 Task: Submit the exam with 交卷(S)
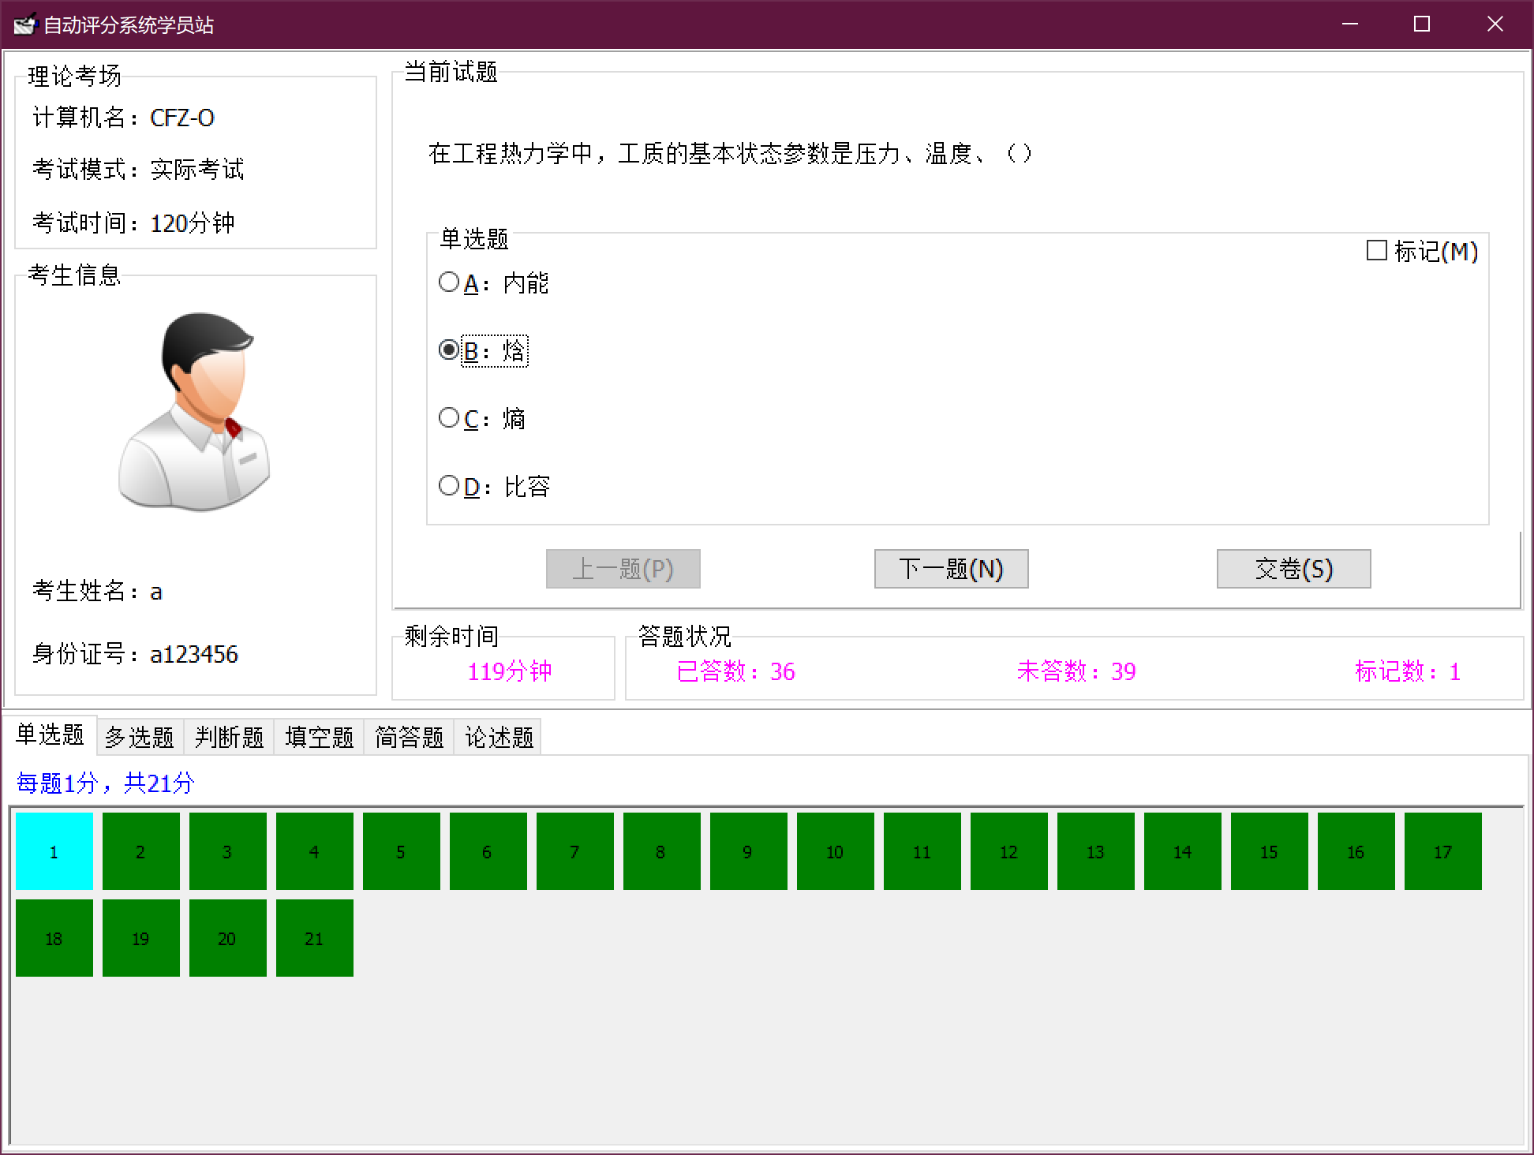tap(1293, 569)
